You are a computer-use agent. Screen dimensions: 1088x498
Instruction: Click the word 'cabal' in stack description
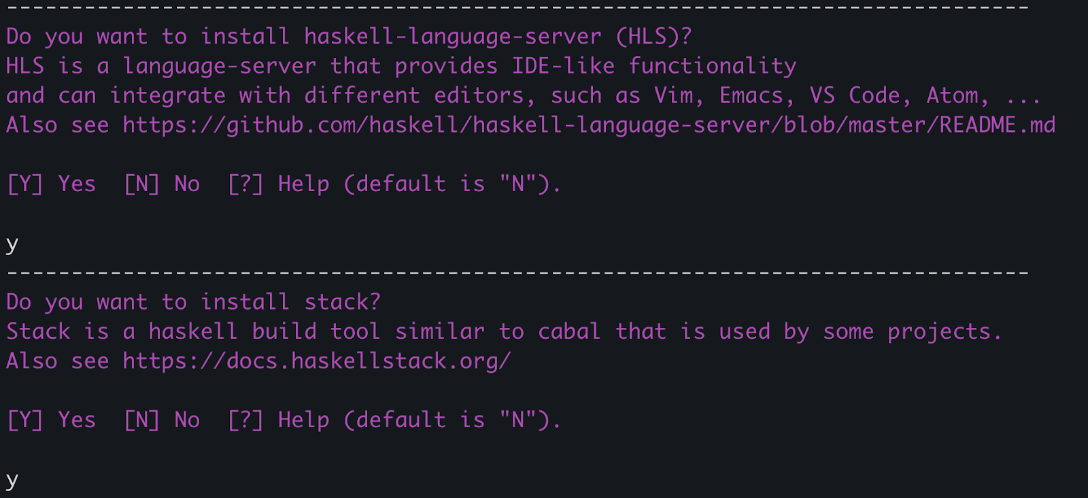tap(569, 332)
